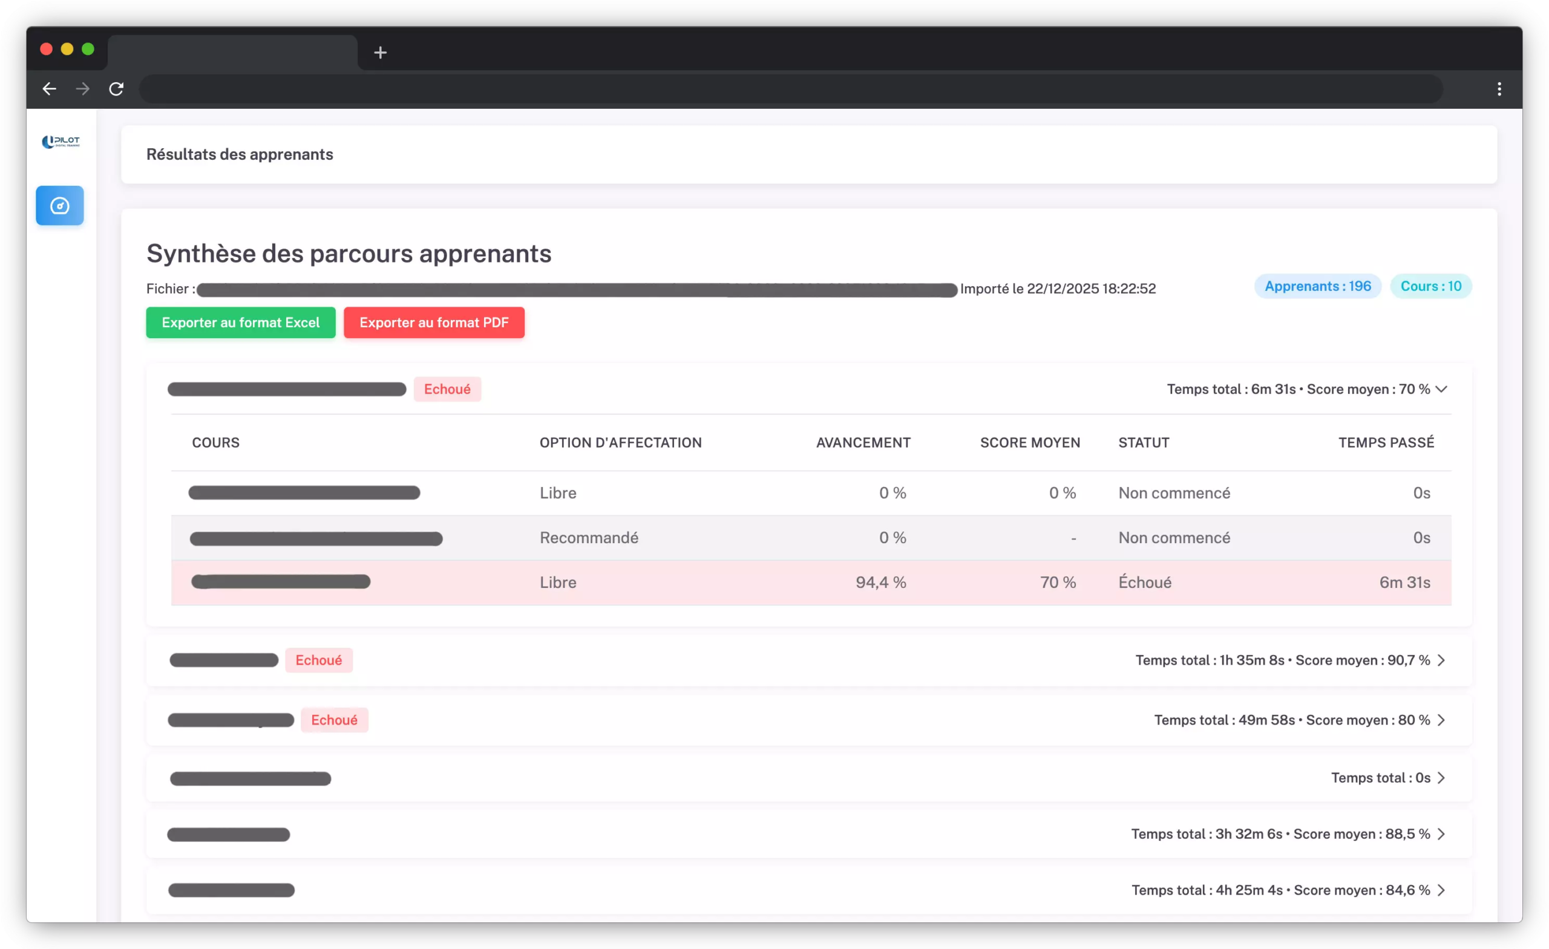Viewport: 1549px width, 949px height.
Task: Expand the learner row totaling 49m 58s
Action: point(1441,720)
